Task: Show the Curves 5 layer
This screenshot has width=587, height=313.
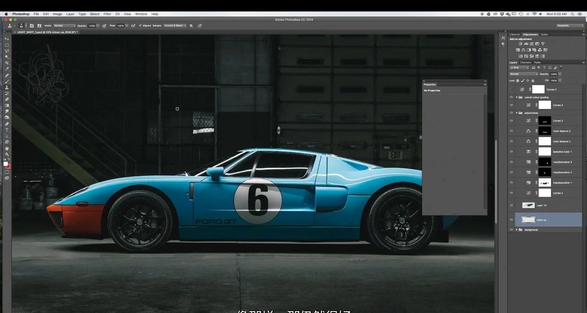Action: pos(511,89)
